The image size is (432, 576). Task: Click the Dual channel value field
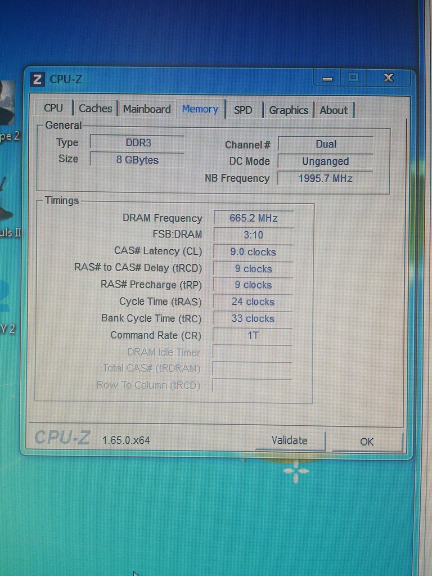[326, 144]
